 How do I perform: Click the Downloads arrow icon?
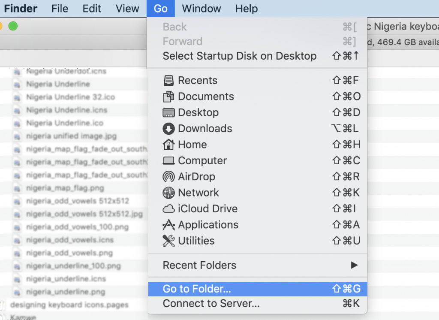point(168,129)
